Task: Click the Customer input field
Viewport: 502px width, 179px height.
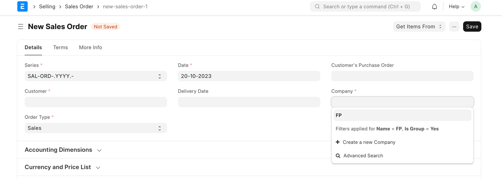Action: (95, 102)
